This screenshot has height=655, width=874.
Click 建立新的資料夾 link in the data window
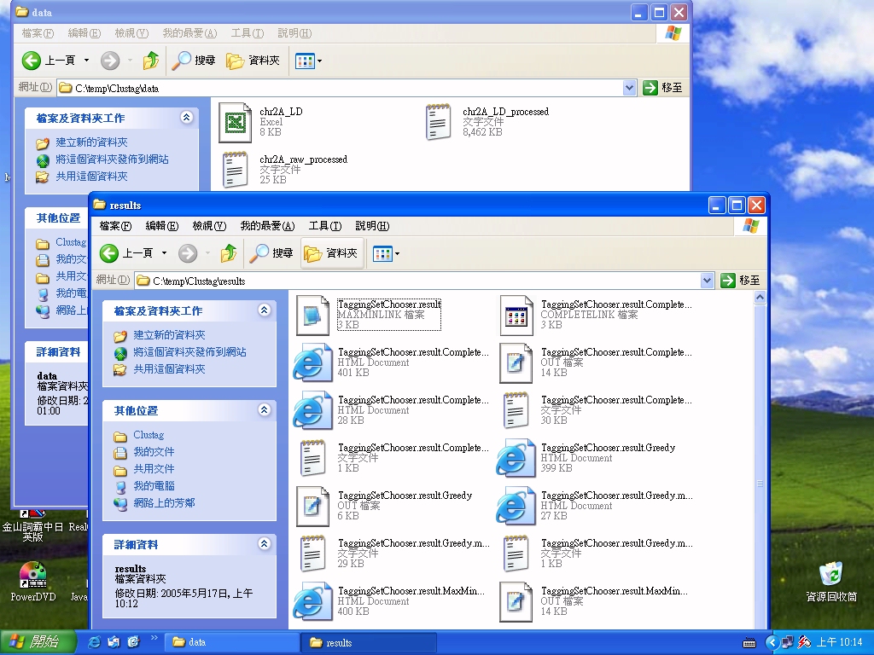click(91, 142)
